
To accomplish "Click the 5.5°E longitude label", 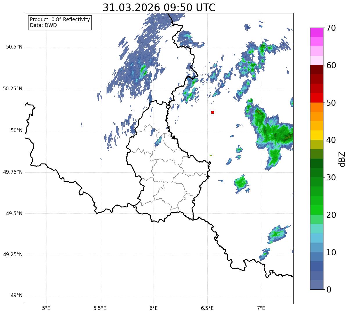I will [100, 308].
